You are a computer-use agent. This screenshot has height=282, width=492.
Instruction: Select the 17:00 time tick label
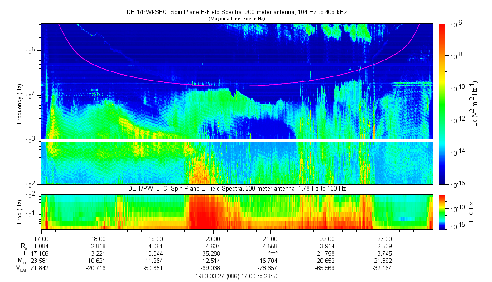(41, 238)
